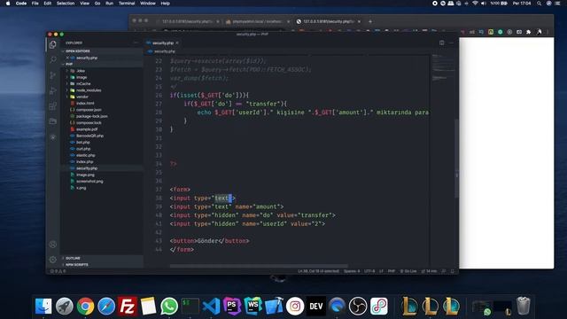The image size is (567, 319).
Task: Open editor more actions ellipsis
Action: tap(451, 43)
